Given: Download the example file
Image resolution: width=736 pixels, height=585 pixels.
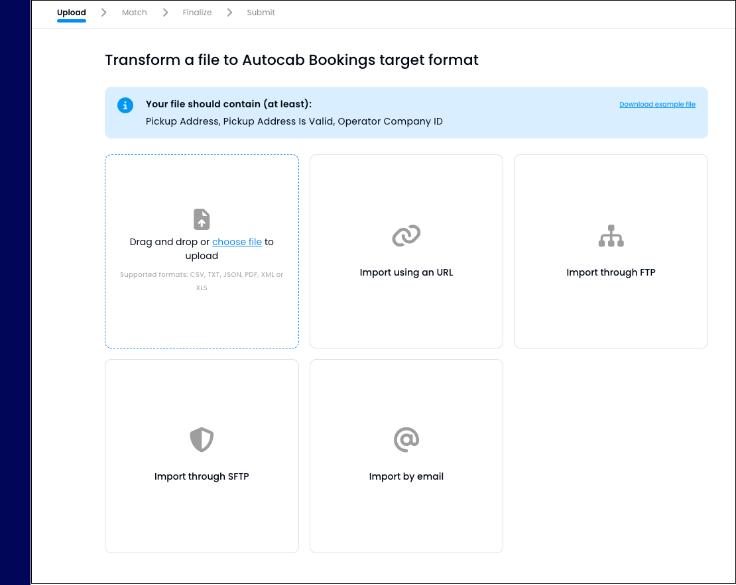Looking at the screenshot, I should (658, 104).
